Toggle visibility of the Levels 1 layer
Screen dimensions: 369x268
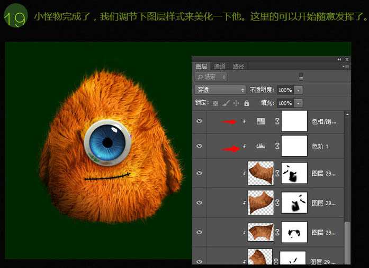pyautogui.click(x=200, y=146)
